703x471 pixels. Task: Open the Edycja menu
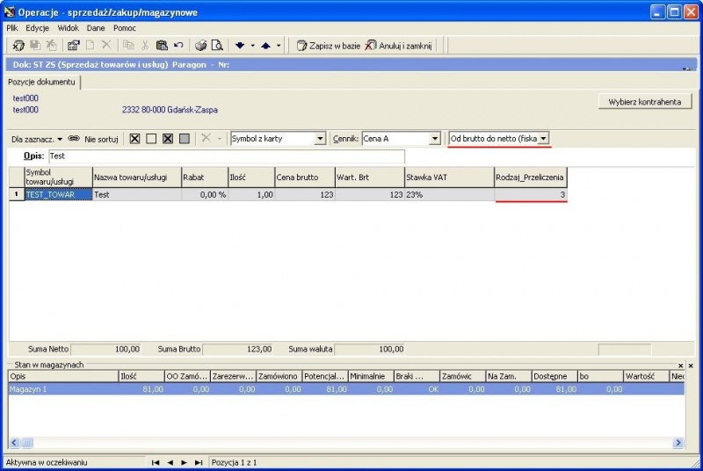(37, 28)
